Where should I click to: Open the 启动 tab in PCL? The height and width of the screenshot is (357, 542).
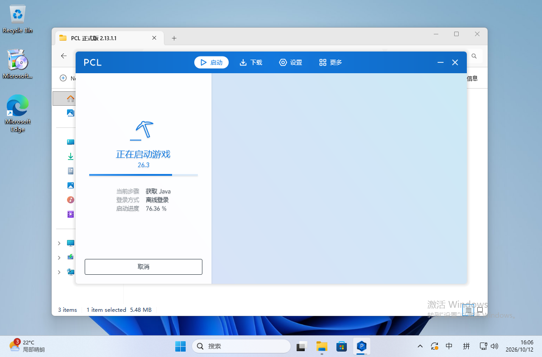point(211,62)
